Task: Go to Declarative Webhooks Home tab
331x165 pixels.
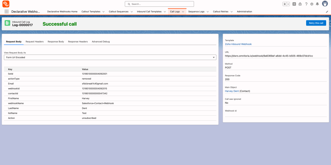Action: coord(62,12)
